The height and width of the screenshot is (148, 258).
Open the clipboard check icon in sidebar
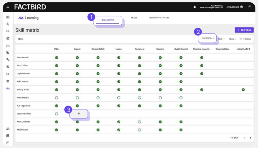pyautogui.click(x=8, y=67)
